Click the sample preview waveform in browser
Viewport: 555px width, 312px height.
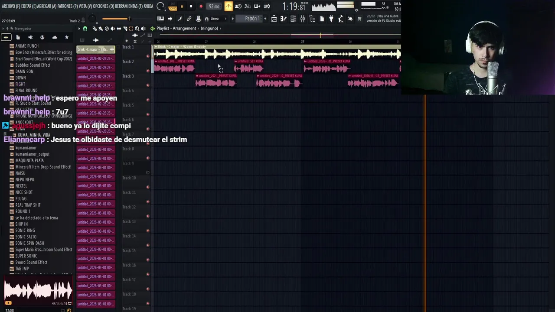click(x=38, y=290)
